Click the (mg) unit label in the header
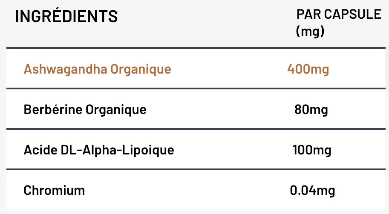This screenshot has width=389, height=214. pos(310,31)
